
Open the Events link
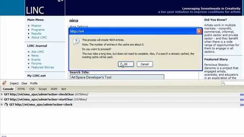tap(36, 60)
